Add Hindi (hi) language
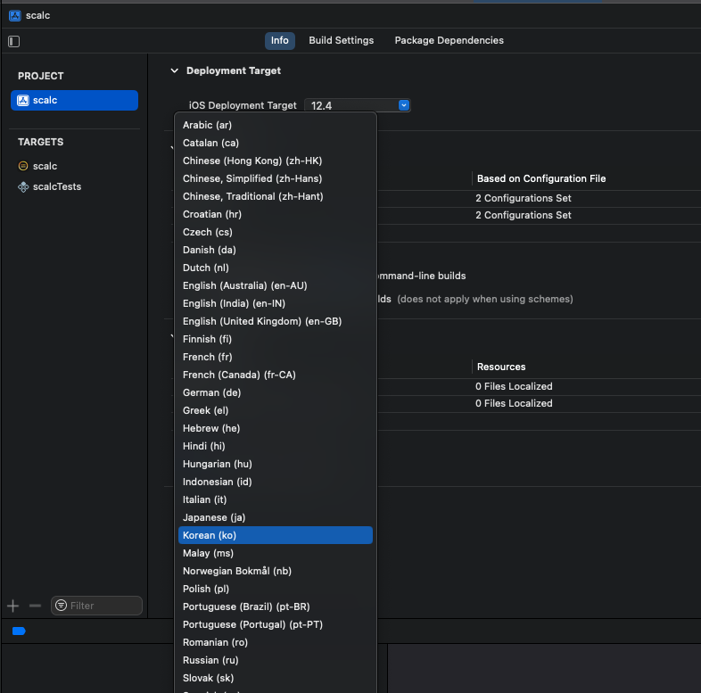 [x=276, y=446]
